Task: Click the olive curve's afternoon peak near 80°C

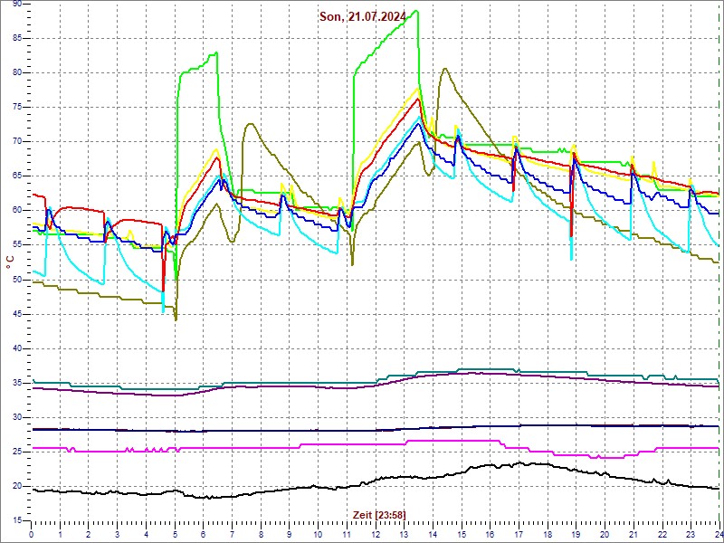Action: (x=443, y=69)
